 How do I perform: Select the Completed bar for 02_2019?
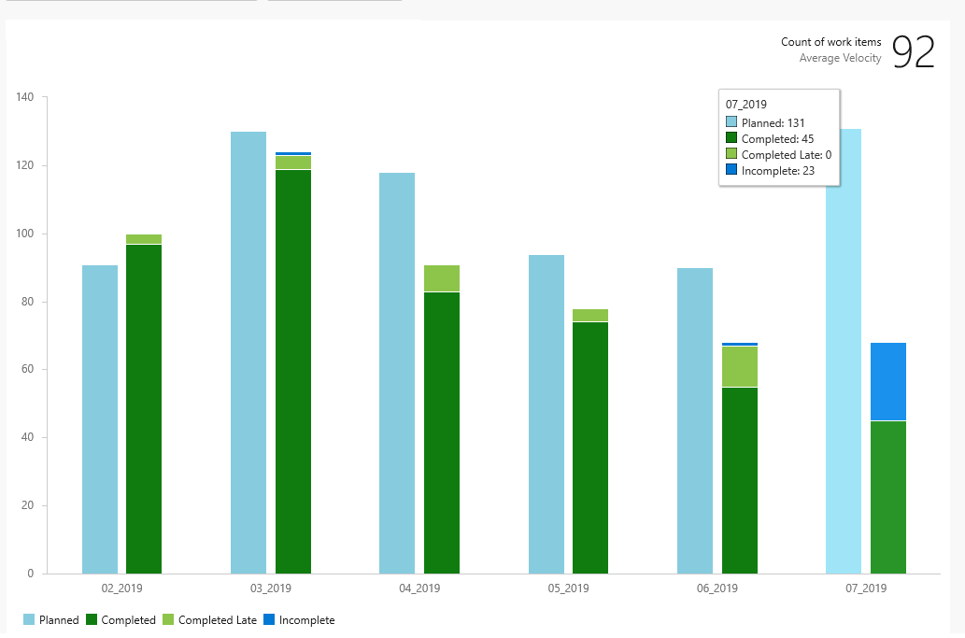[x=144, y=409]
